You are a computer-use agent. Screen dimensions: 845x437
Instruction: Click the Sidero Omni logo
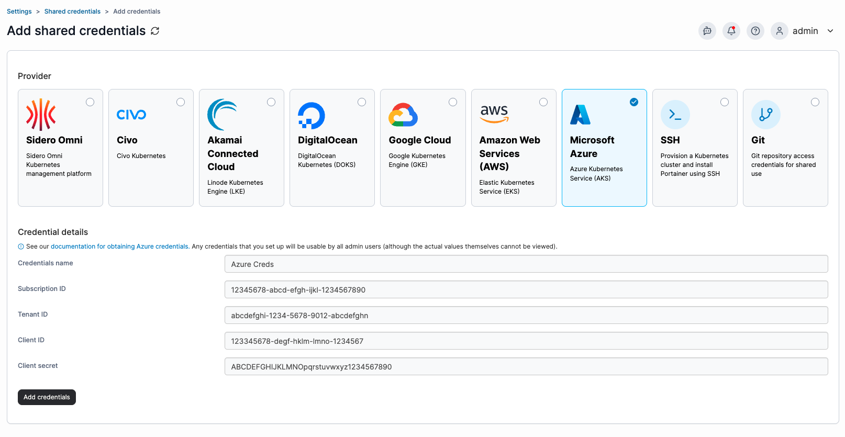click(x=41, y=115)
